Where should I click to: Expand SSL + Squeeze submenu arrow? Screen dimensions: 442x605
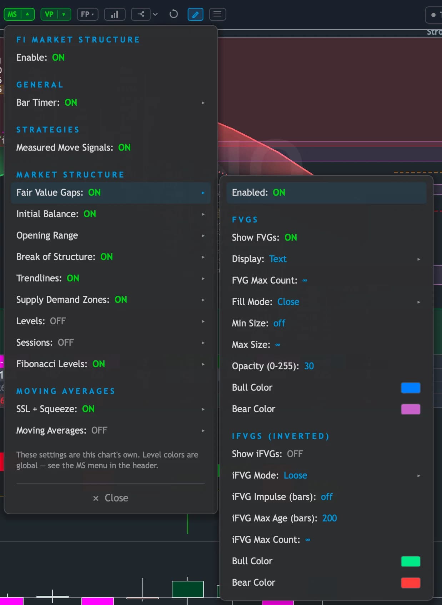pos(203,409)
